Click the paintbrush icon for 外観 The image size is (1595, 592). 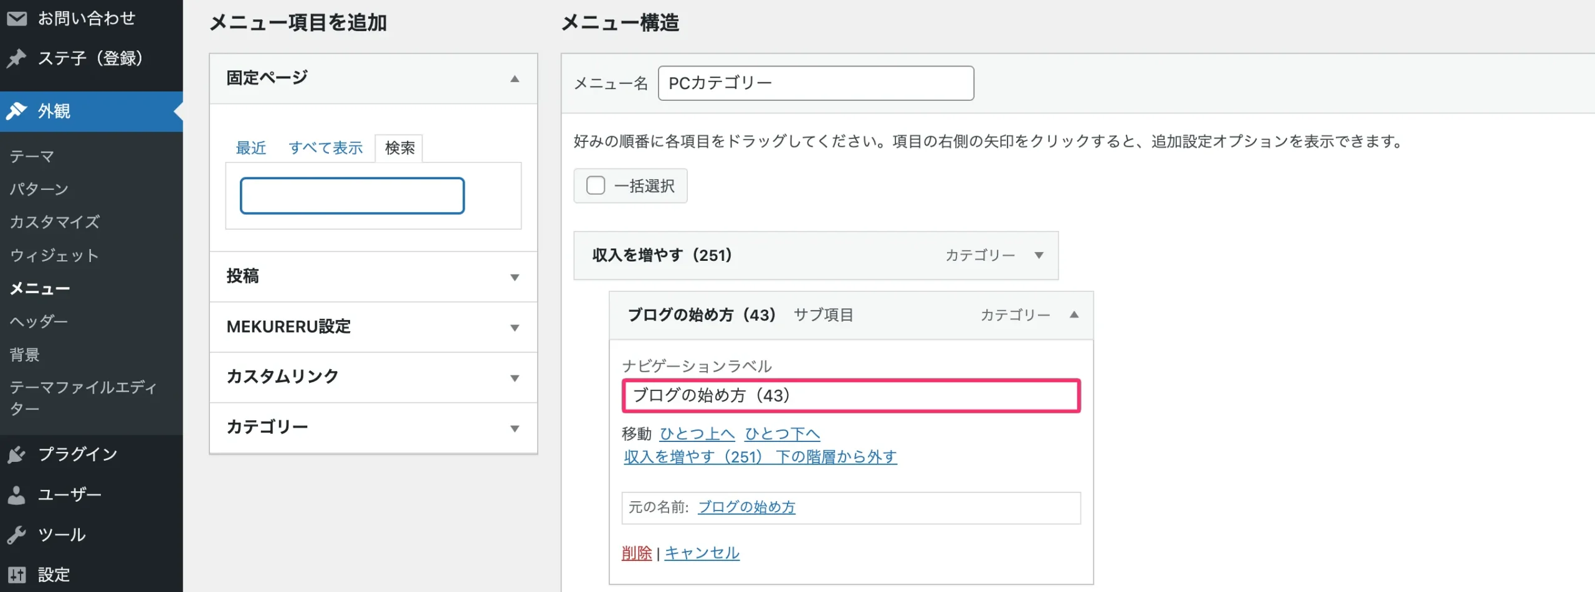tap(17, 111)
